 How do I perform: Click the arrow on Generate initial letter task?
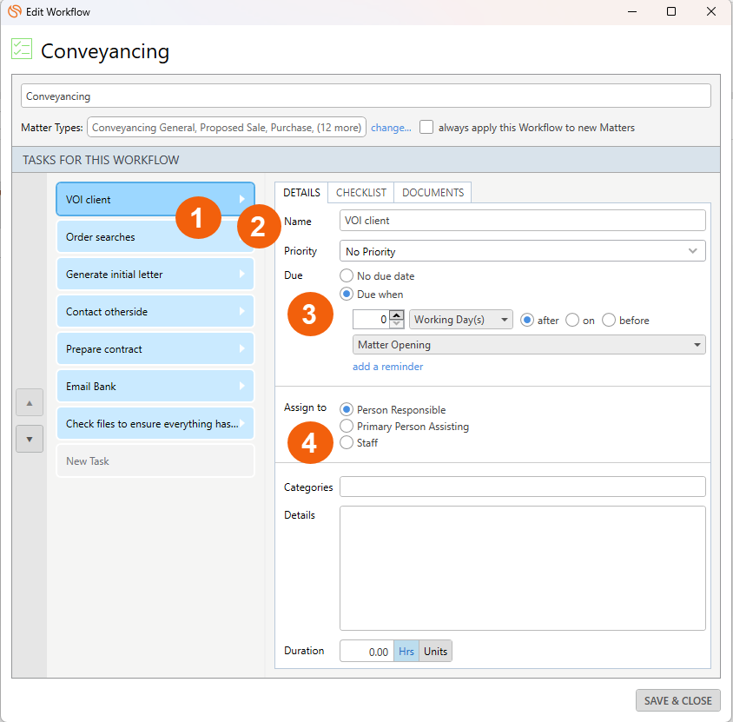pos(242,275)
